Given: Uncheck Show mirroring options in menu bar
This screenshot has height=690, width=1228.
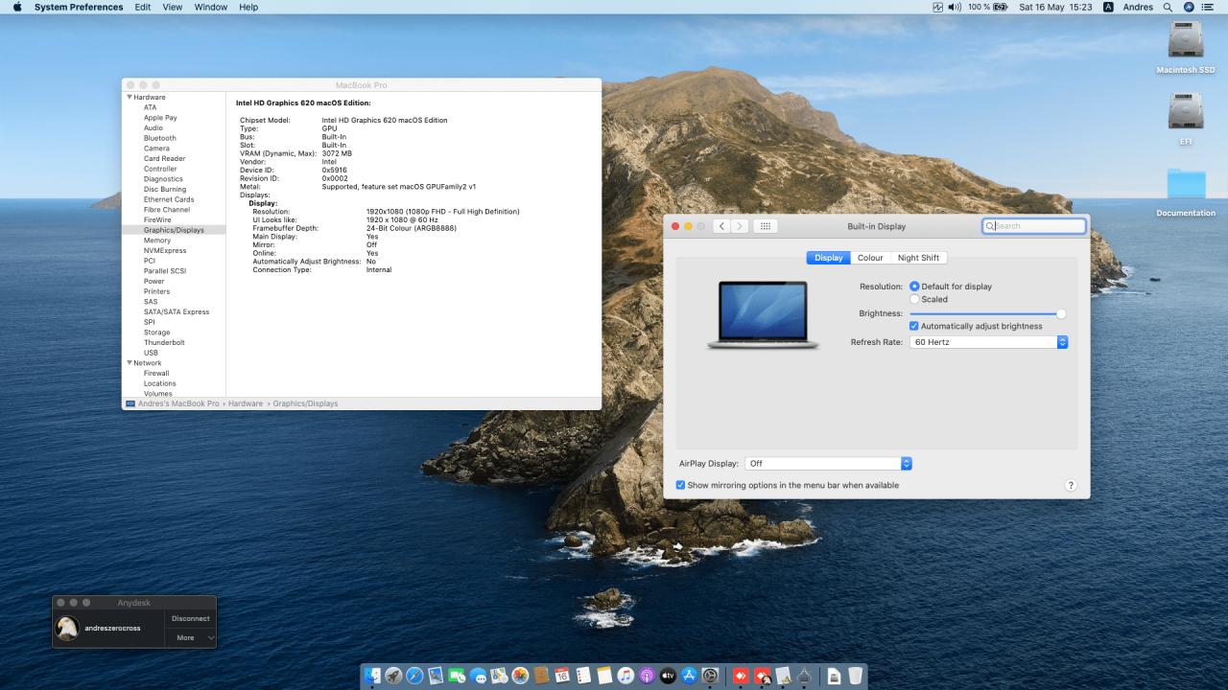Looking at the screenshot, I should 681,485.
